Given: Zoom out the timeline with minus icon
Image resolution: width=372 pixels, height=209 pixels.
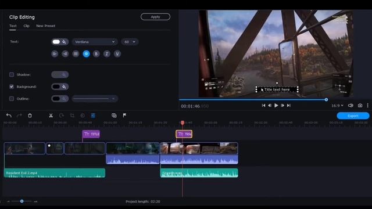Looking at the screenshot, I should click(x=8, y=201).
